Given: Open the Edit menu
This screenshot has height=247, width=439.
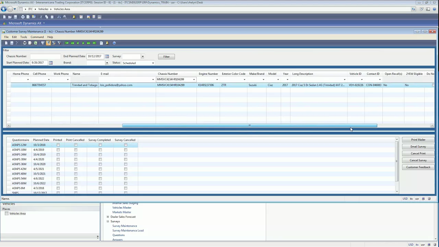Looking at the screenshot, I should click(14, 37).
